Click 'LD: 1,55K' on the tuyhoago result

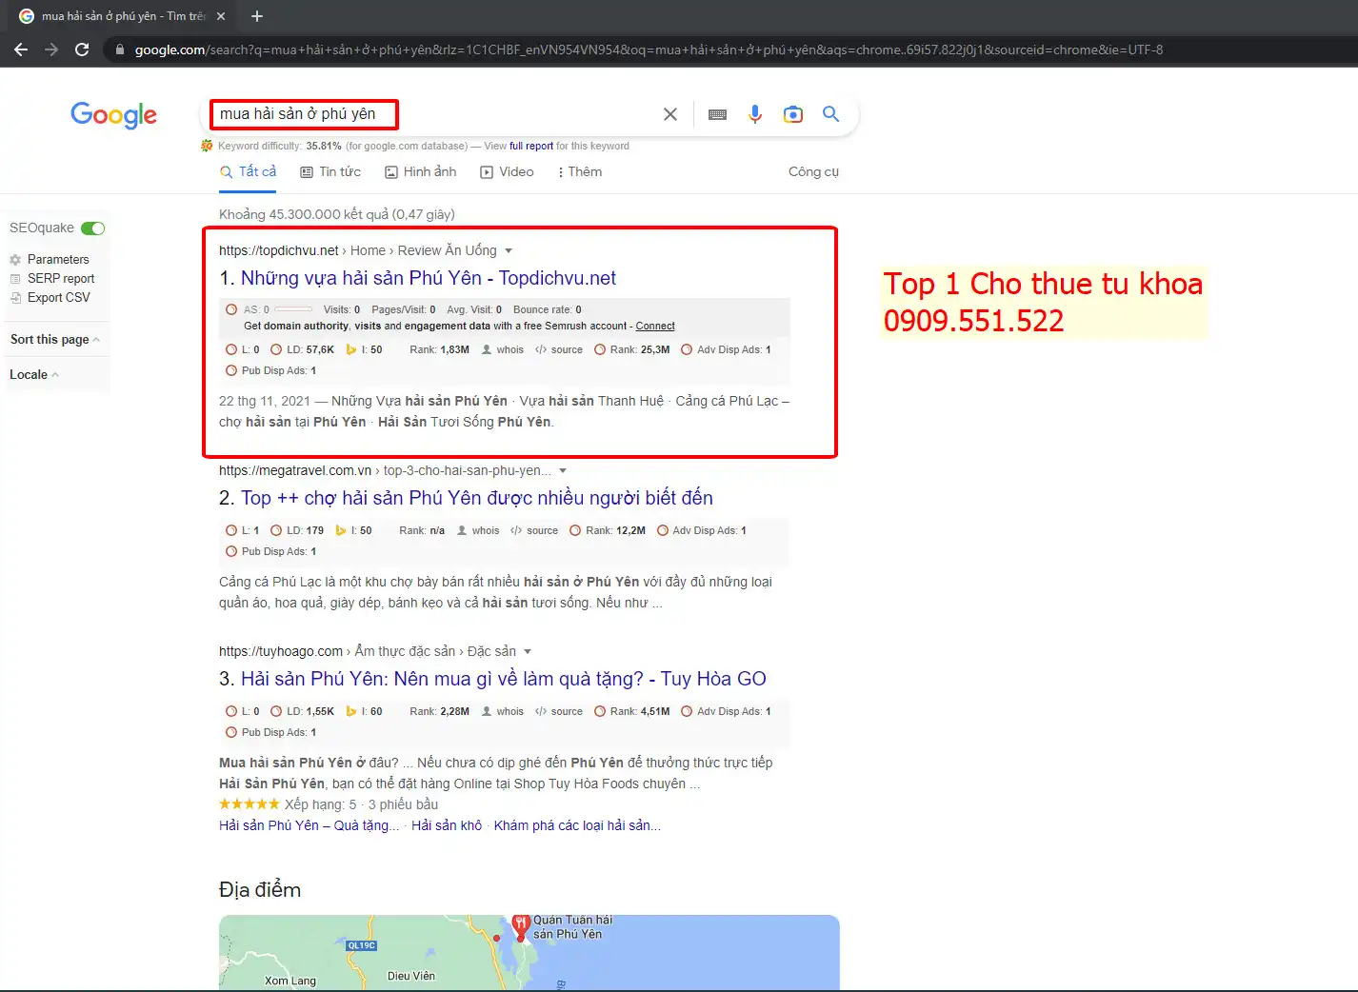click(303, 711)
